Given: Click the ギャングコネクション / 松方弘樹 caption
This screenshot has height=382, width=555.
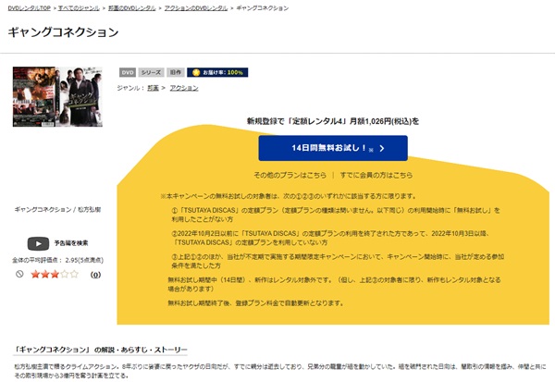Looking at the screenshot, I should (x=57, y=210).
